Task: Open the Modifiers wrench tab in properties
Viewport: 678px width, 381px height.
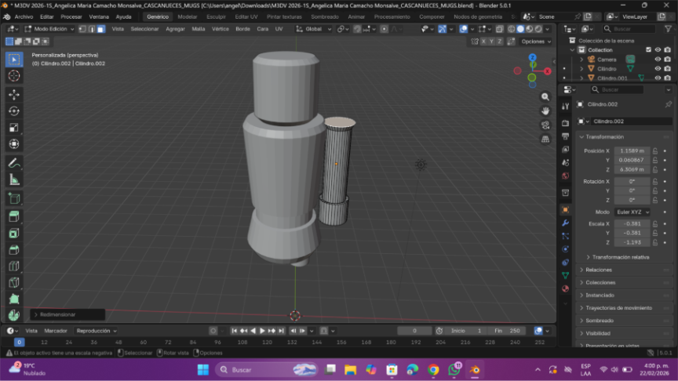Action: 565,223
